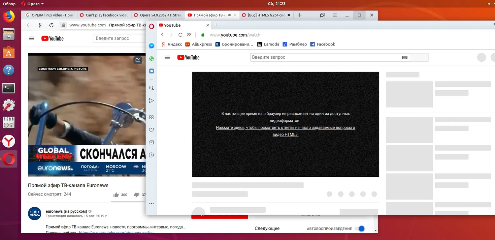The image size is (495, 240).
Task: Open VK messenger in Opera sidebar
Action: (151, 71)
